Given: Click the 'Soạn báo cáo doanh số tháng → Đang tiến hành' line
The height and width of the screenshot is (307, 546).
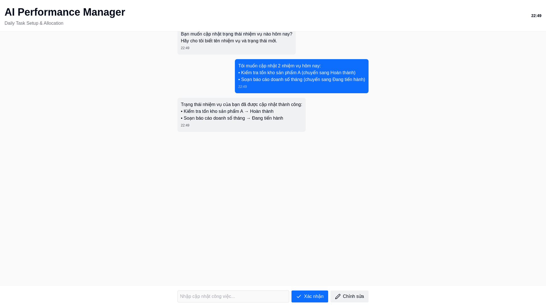Looking at the screenshot, I should click(232, 118).
